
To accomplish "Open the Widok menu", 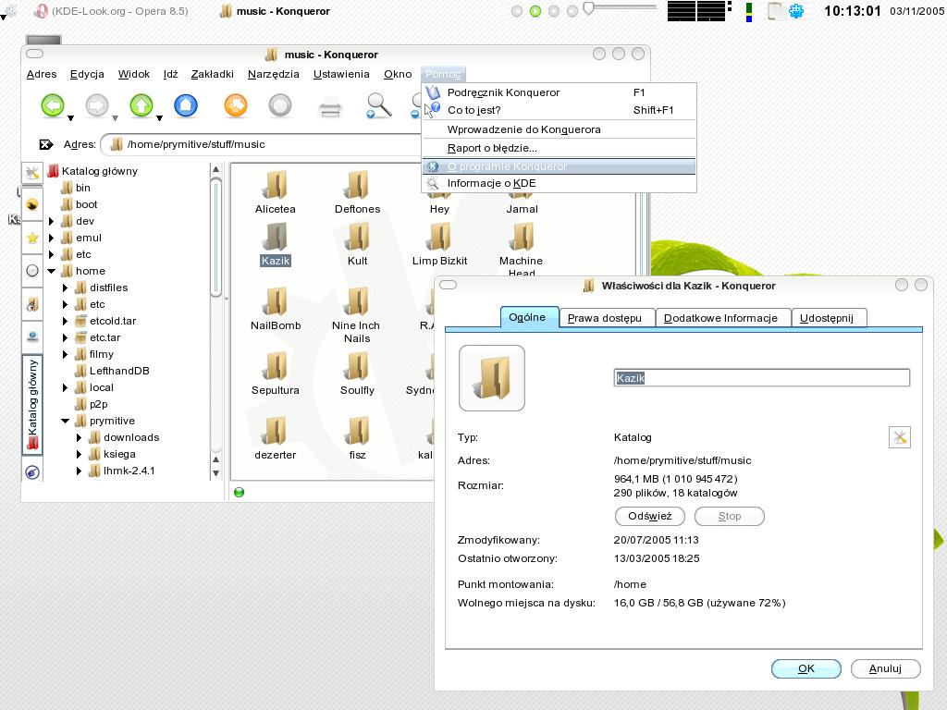I will coord(133,74).
